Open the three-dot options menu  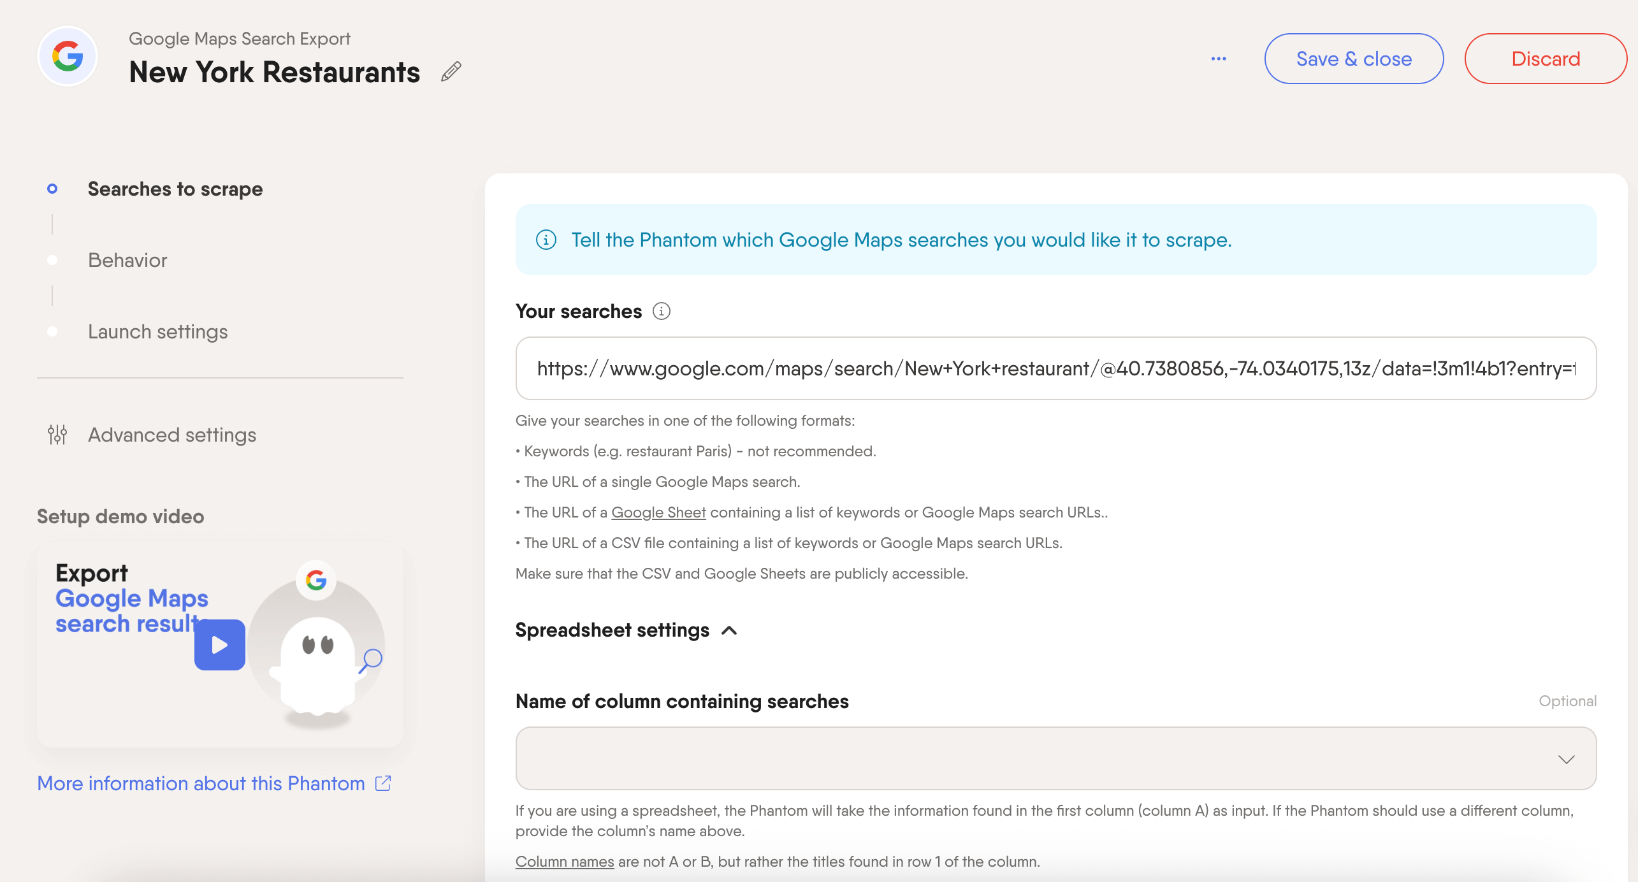pyautogui.click(x=1219, y=58)
